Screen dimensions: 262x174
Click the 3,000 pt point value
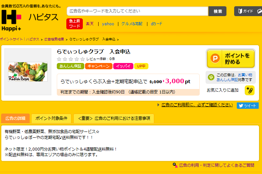(178, 81)
